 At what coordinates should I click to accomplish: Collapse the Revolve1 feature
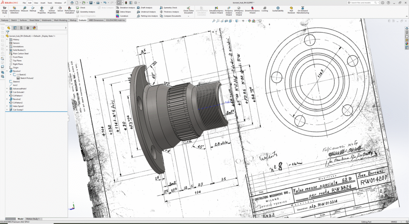tap(7, 71)
